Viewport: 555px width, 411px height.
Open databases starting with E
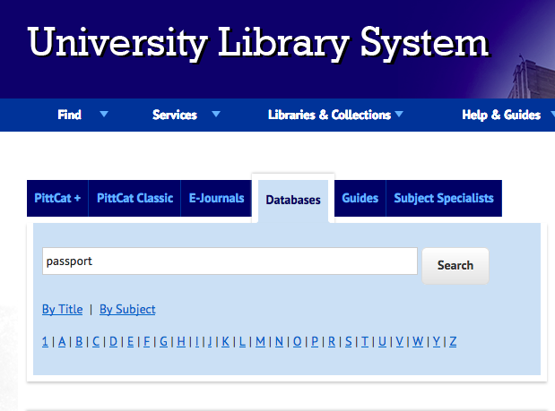coord(130,341)
